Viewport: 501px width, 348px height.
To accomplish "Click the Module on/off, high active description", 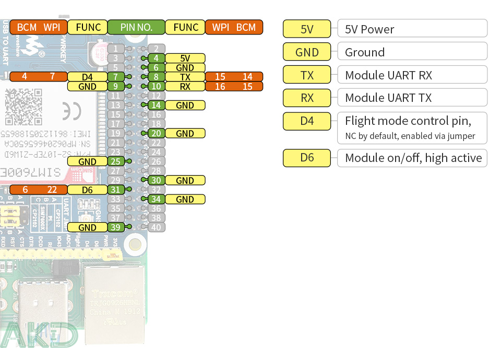I will coord(412,158).
